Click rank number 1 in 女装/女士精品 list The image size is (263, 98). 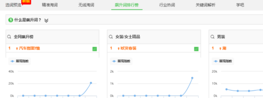click(111, 48)
